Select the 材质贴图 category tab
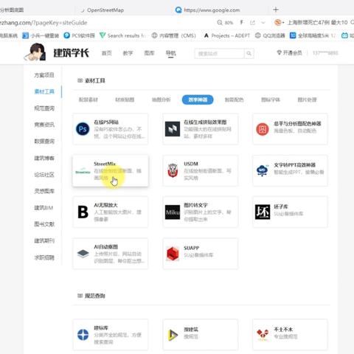 [x=125, y=100]
